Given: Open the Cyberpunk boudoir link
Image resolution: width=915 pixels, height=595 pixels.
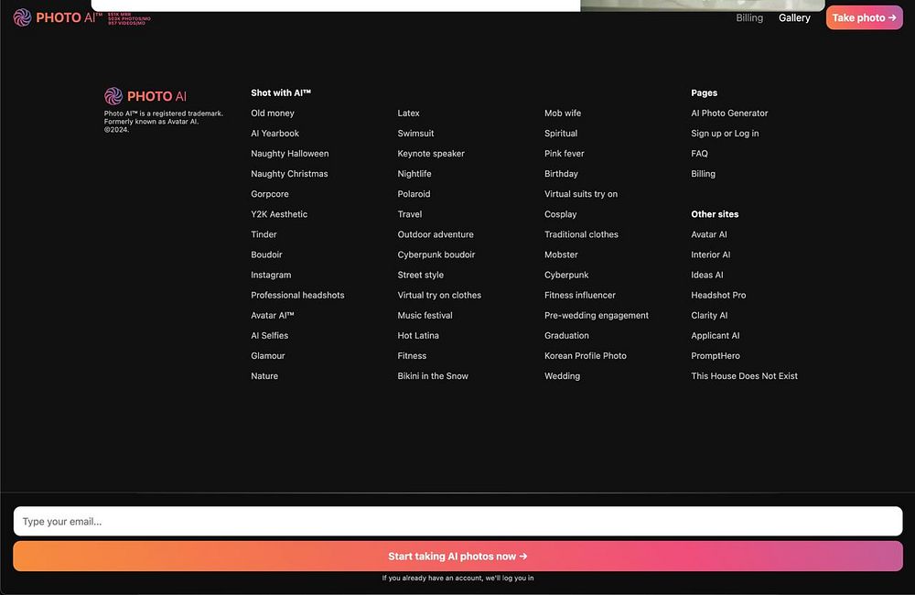Looking at the screenshot, I should tap(436, 254).
